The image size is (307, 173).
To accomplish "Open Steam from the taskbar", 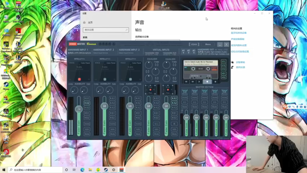I will point(106,170).
